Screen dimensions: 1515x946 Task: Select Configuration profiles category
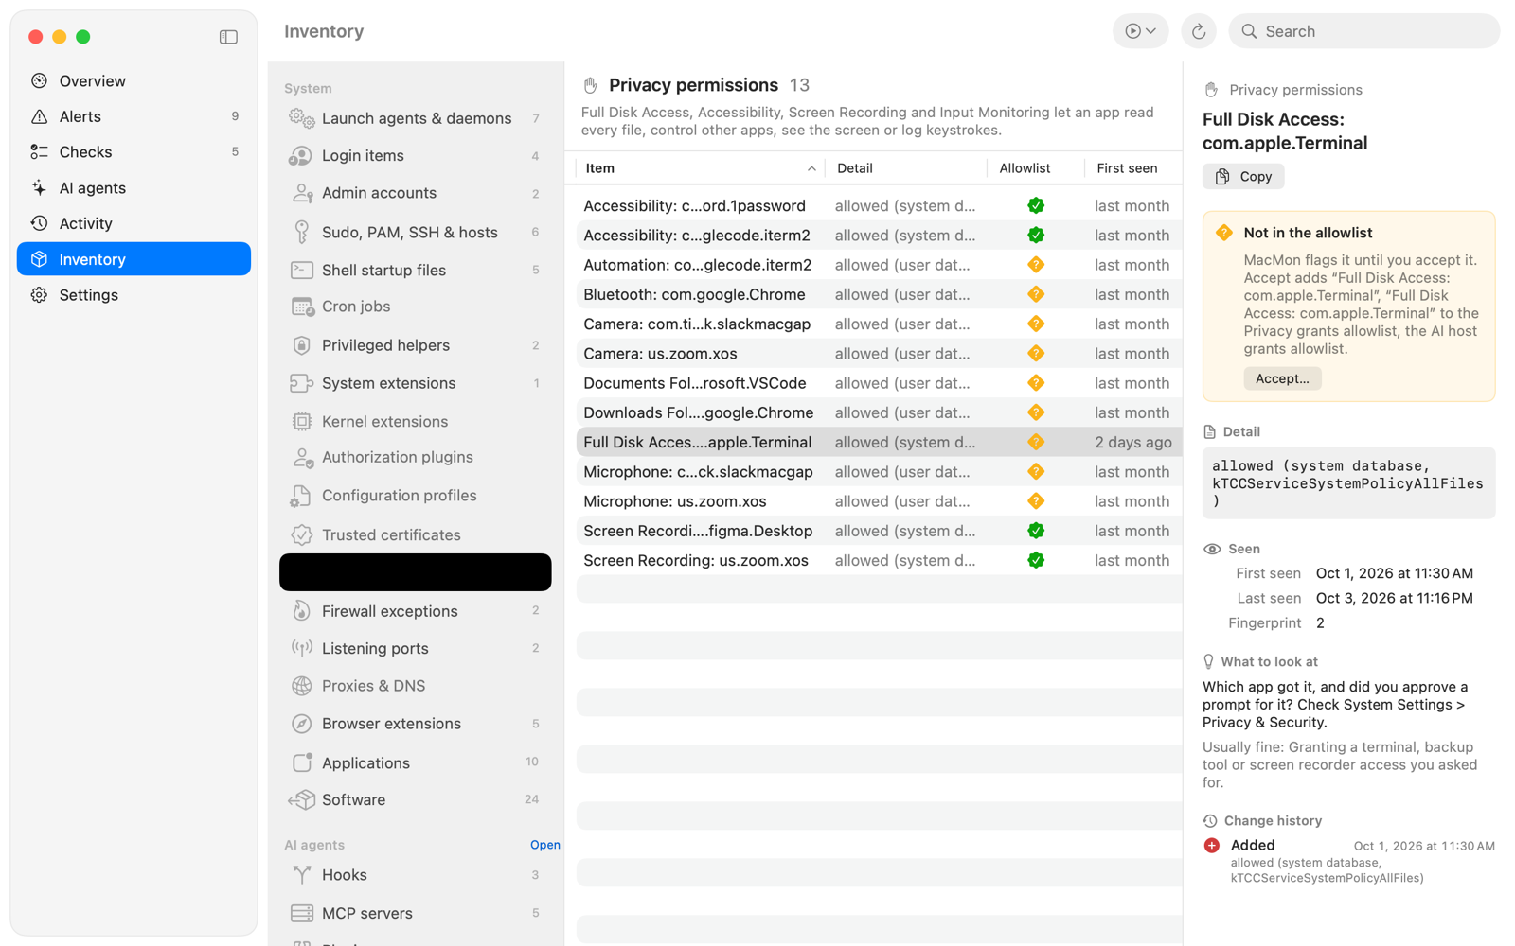click(416, 496)
